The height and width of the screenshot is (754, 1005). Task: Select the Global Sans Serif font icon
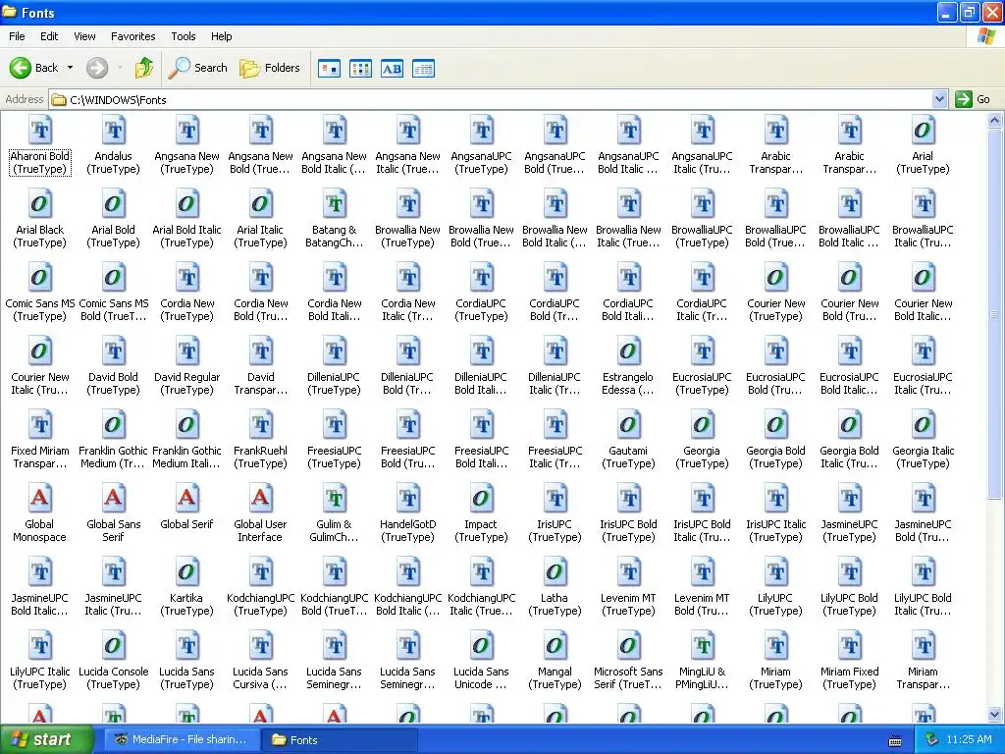click(114, 499)
